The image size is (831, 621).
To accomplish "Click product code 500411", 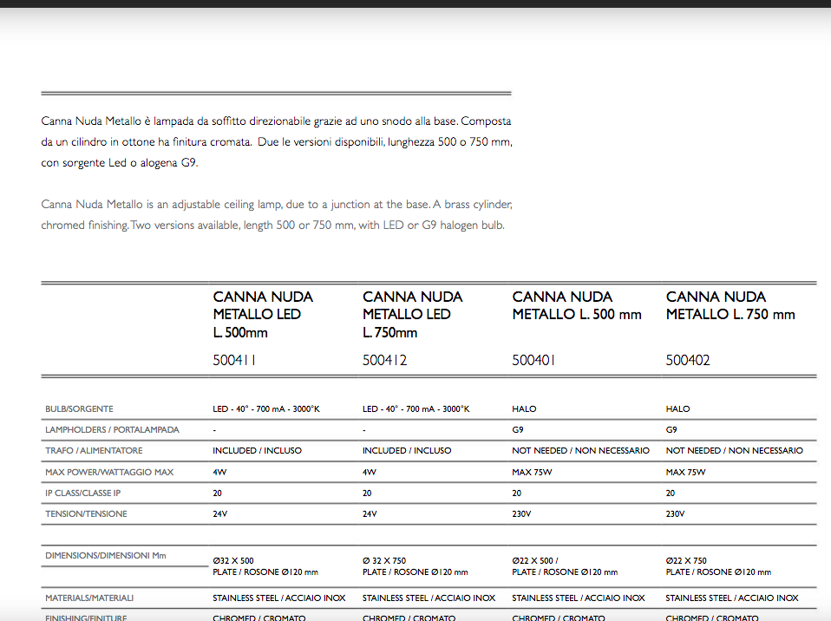I will (234, 360).
